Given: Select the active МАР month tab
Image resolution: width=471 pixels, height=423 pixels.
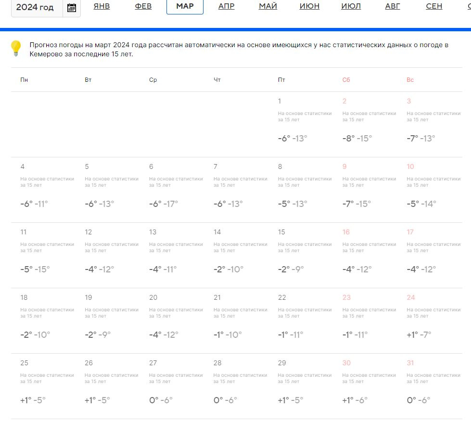Looking at the screenshot, I should click(x=185, y=6).
